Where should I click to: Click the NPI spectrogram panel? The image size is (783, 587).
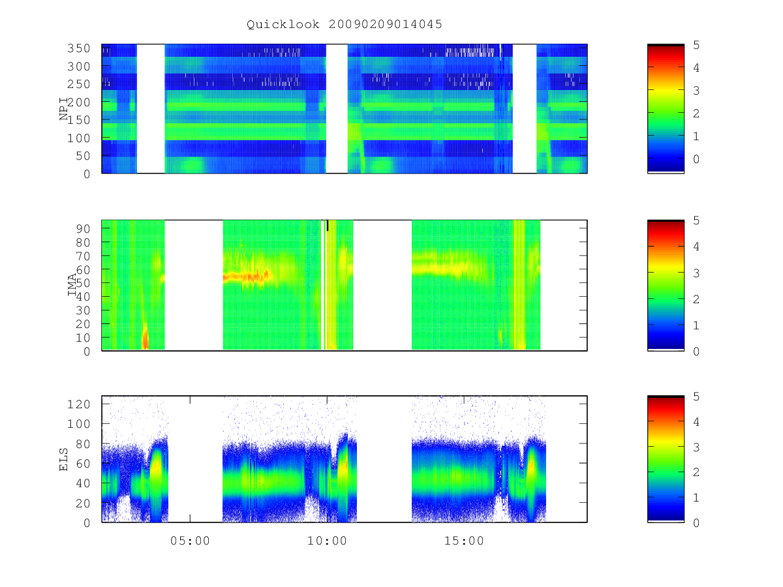pyautogui.click(x=345, y=108)
